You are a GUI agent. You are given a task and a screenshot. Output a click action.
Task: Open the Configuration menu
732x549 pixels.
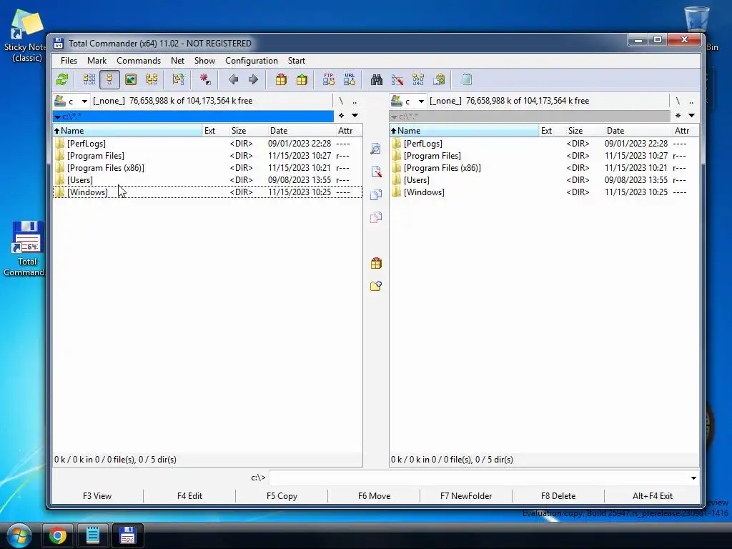click(x=251, y=61)
